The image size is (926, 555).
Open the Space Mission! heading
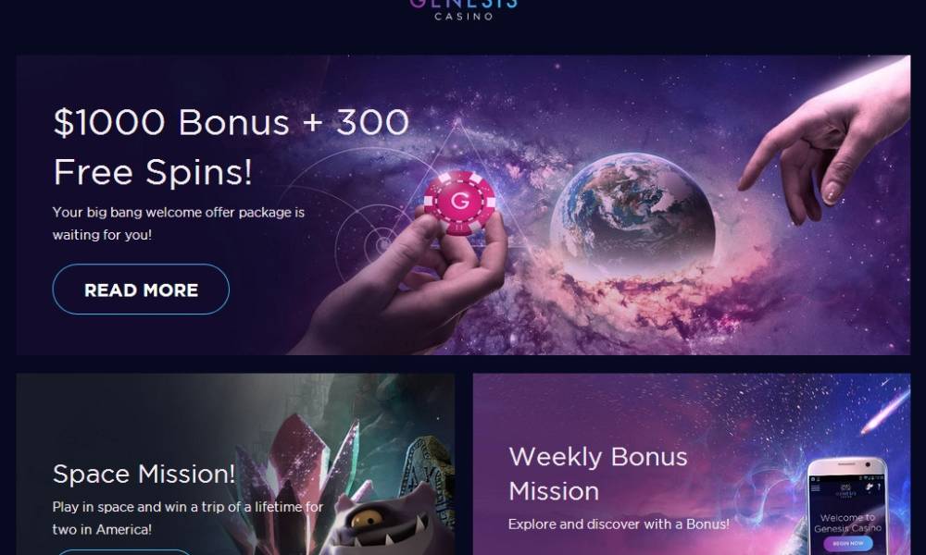144,474
